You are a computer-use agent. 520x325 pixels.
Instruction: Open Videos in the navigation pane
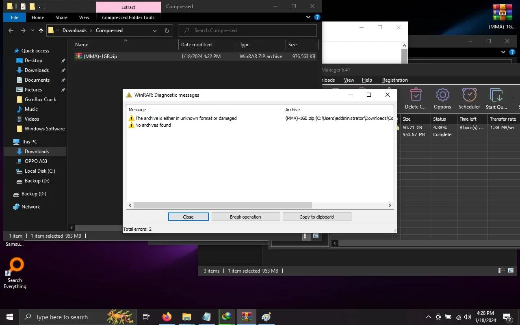[x=32, y=119]
